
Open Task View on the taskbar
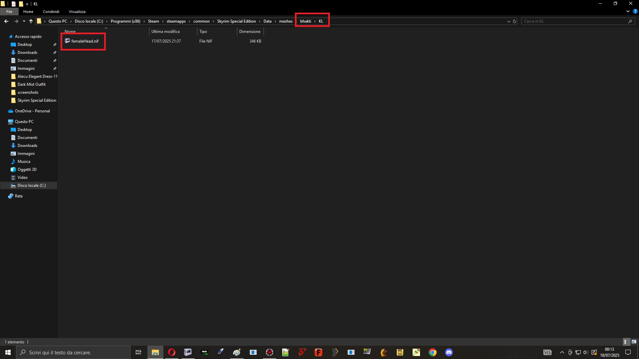[138, 352]
